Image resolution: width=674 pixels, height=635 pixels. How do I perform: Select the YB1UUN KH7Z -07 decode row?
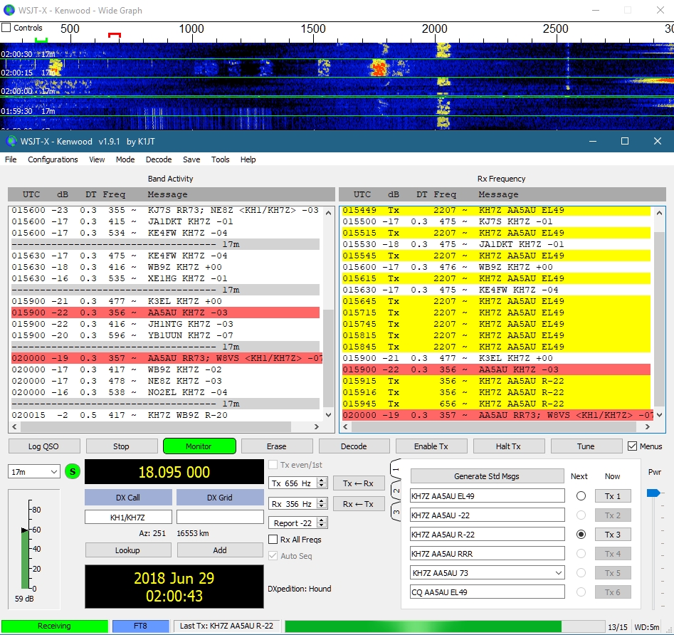click(x=166, y=335)
